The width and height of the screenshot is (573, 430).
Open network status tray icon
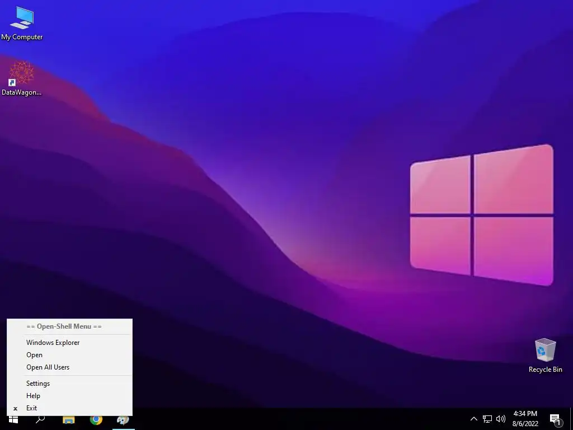pyautogui.click(x=487, y=419)
